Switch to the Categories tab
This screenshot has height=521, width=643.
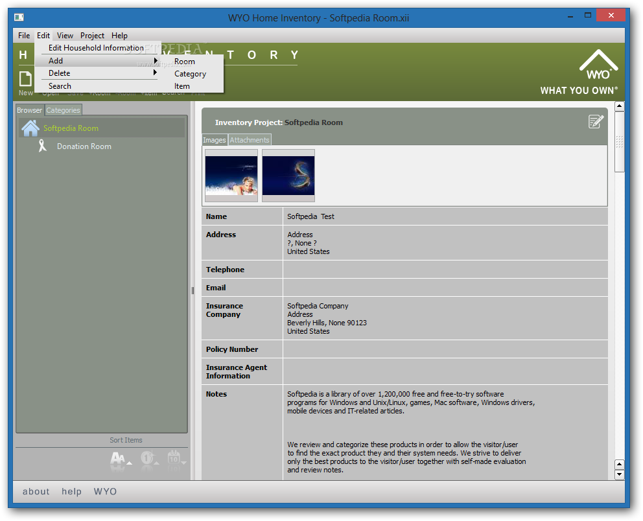coord(63,110)
